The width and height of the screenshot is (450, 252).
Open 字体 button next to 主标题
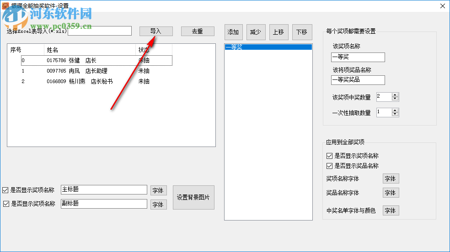click(x=158, y=190)
